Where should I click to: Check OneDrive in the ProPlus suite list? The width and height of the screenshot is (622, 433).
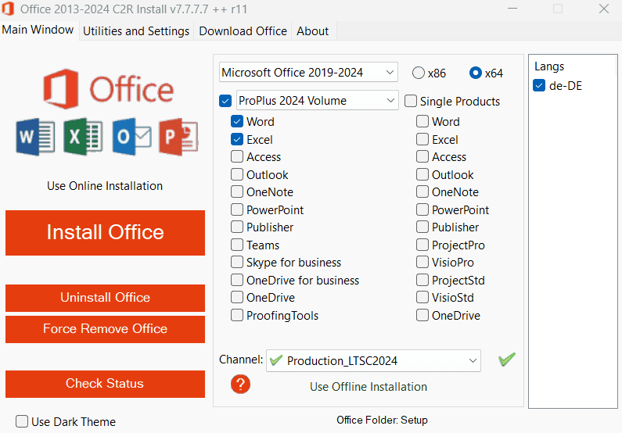237,297
